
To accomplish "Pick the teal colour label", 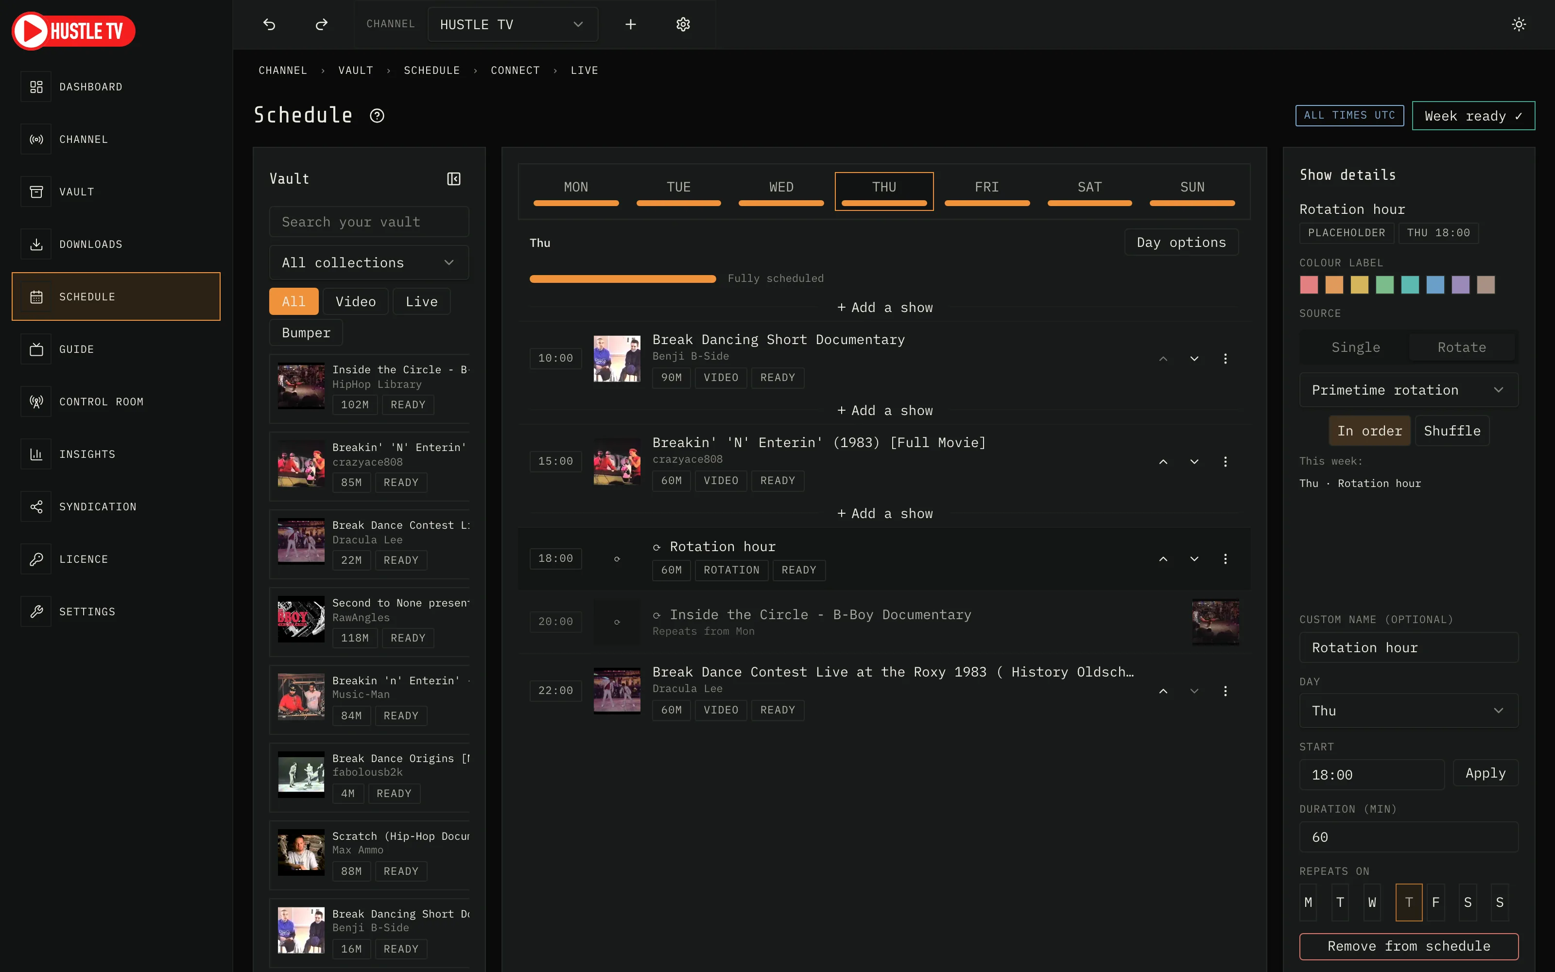I will pos(1410,285).
